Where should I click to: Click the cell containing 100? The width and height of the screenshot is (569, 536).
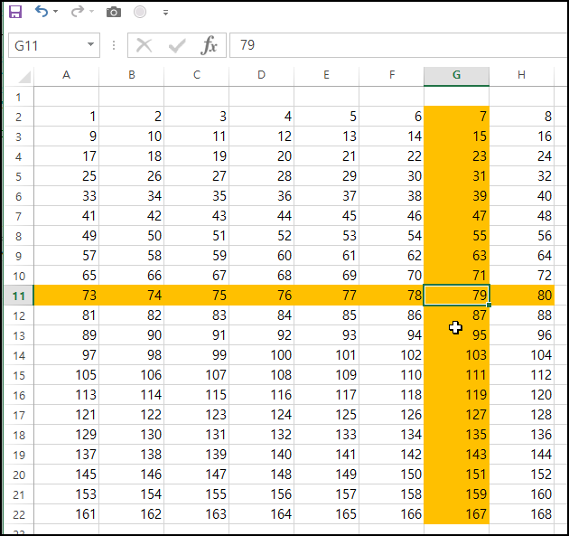[261, 355]
